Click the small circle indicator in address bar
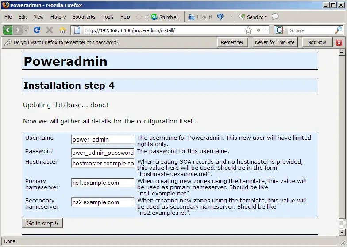Screen dimensions: 347x247 tap(258, 30)
